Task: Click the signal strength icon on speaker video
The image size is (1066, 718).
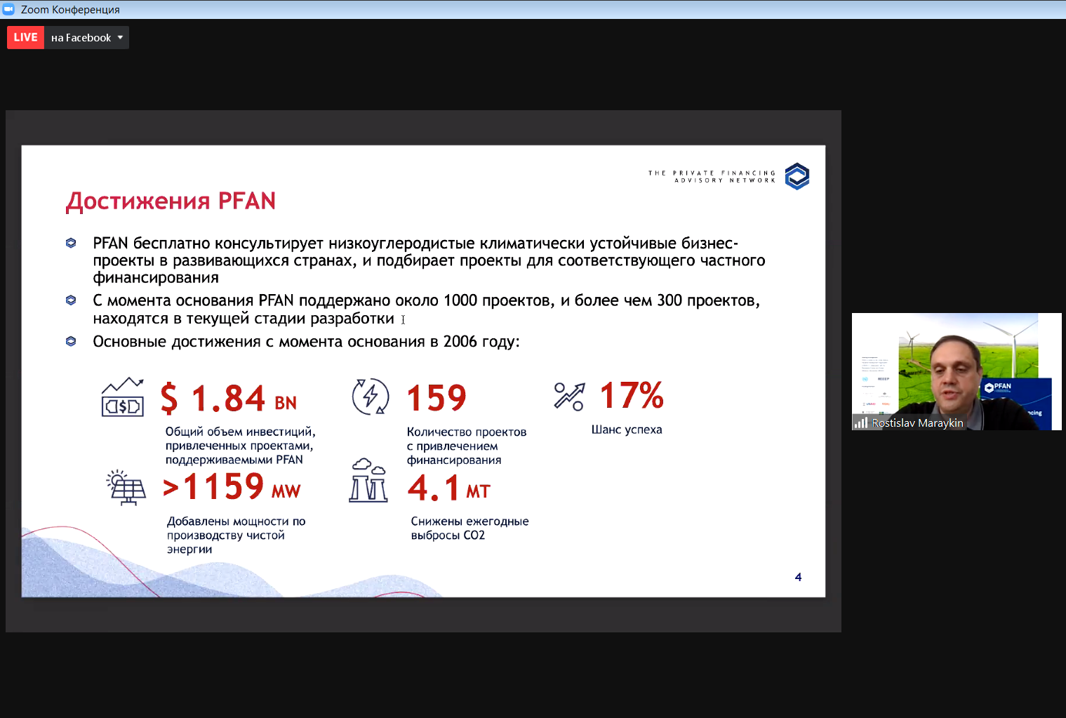Action: point(860,423)
